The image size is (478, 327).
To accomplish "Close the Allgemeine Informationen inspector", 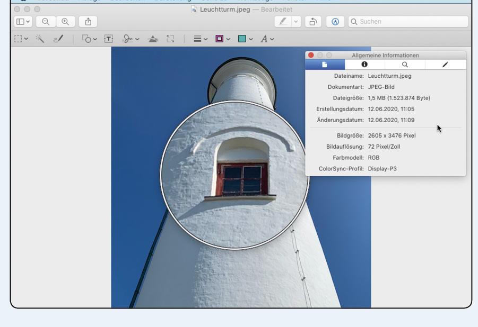I will 311,55.
